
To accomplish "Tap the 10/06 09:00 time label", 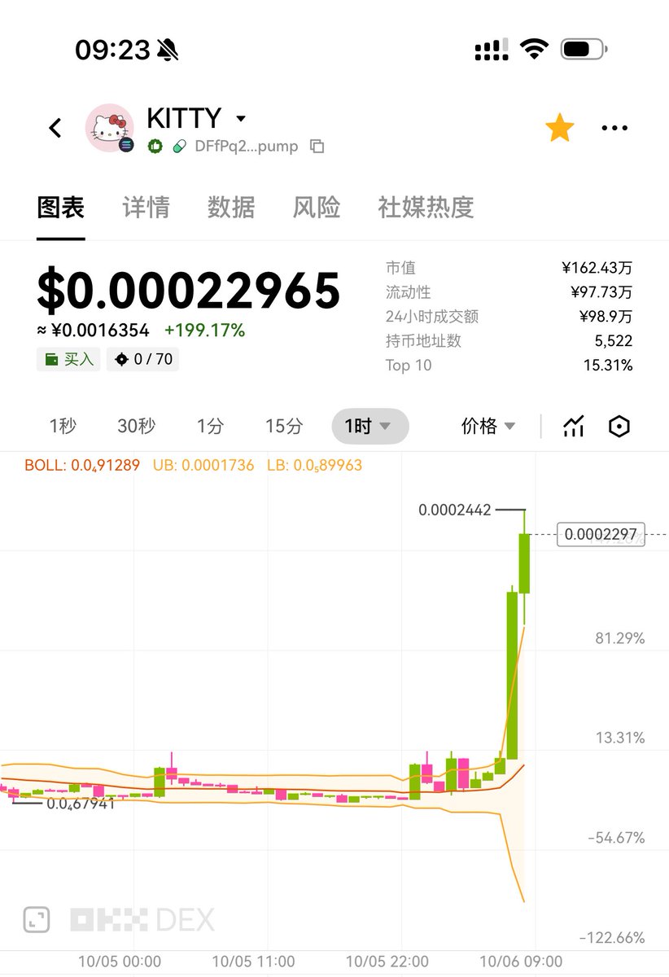I will pos(521,962).
